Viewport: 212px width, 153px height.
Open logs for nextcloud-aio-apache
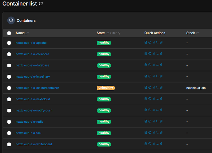coord(146,43)
